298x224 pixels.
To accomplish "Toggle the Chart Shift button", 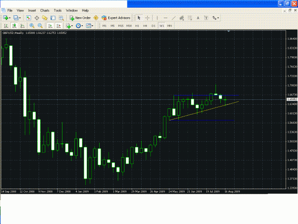I will [x=59, y=26].
